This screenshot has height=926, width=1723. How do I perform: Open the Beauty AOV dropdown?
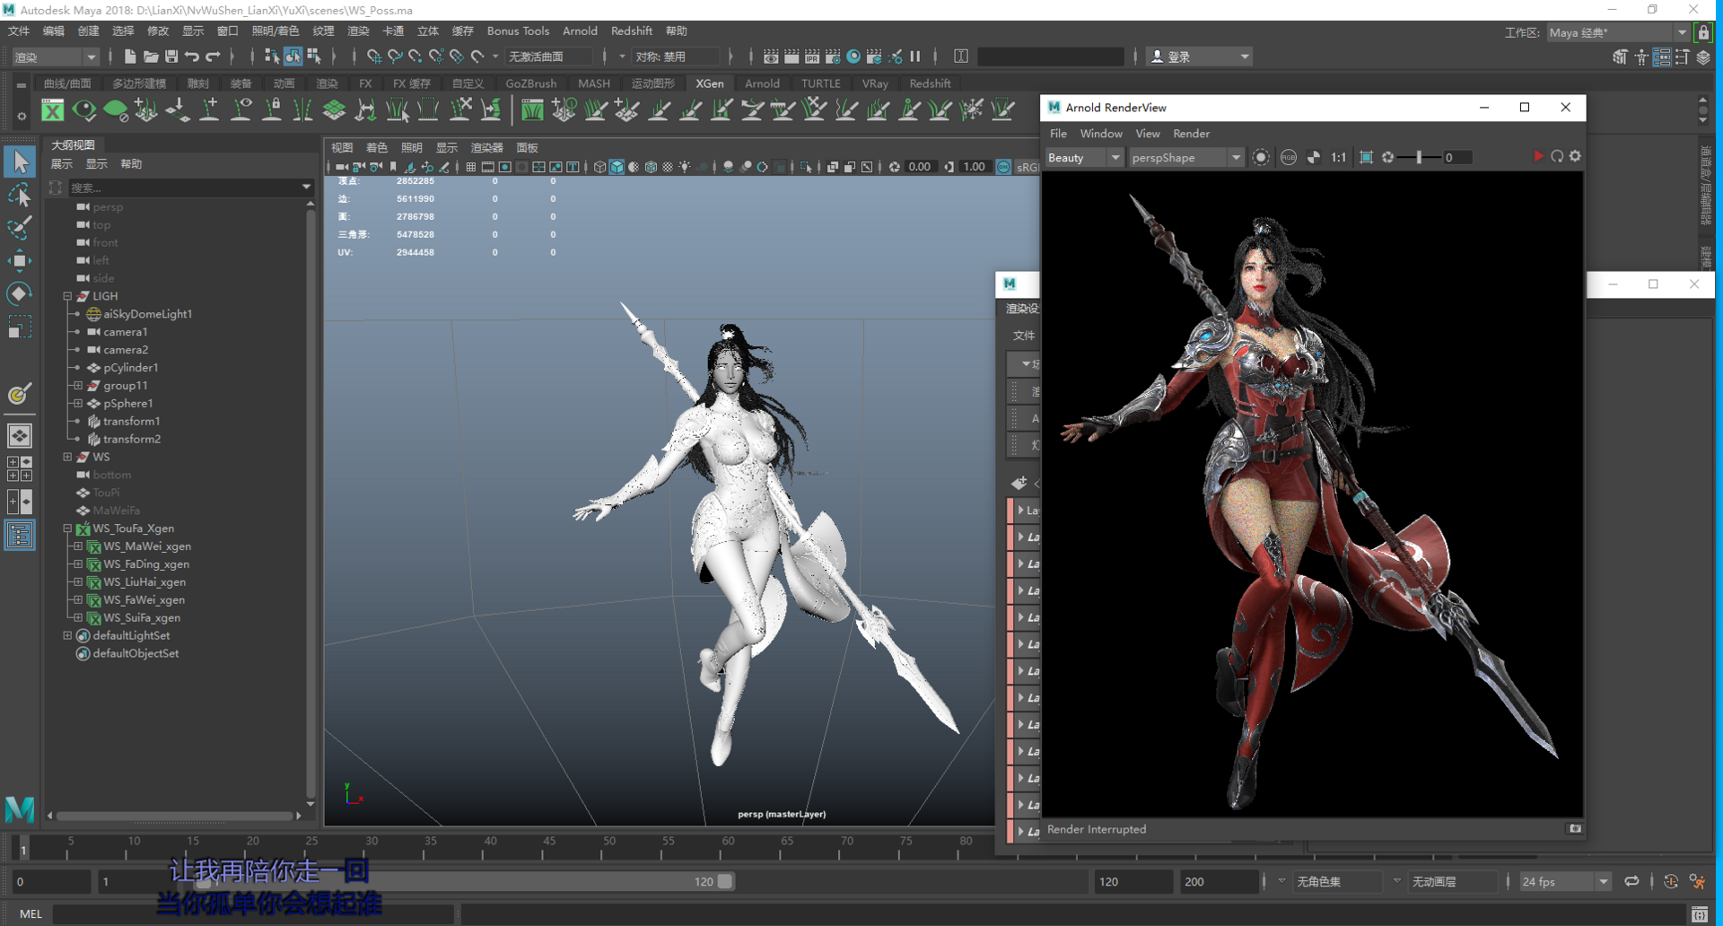click(1084, 158)
